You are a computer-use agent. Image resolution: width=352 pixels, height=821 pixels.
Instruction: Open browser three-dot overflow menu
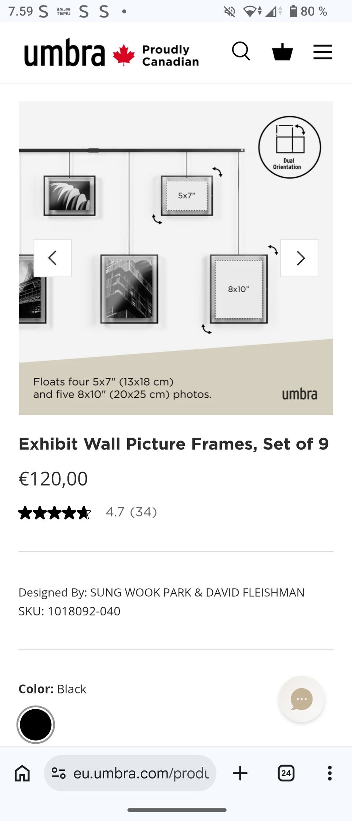[330, 773]
